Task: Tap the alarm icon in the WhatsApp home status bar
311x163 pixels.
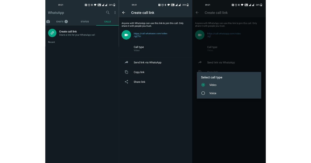Action: click(x=89, y=5)
